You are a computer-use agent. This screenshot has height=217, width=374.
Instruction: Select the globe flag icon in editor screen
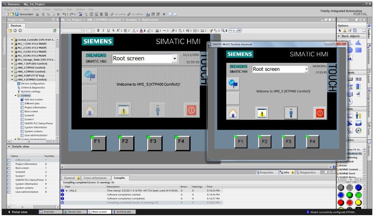[x=90, y=75]
